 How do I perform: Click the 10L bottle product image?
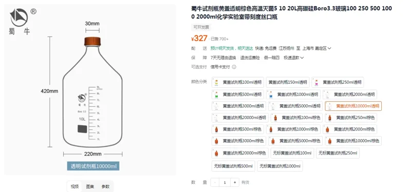point(92,92)
